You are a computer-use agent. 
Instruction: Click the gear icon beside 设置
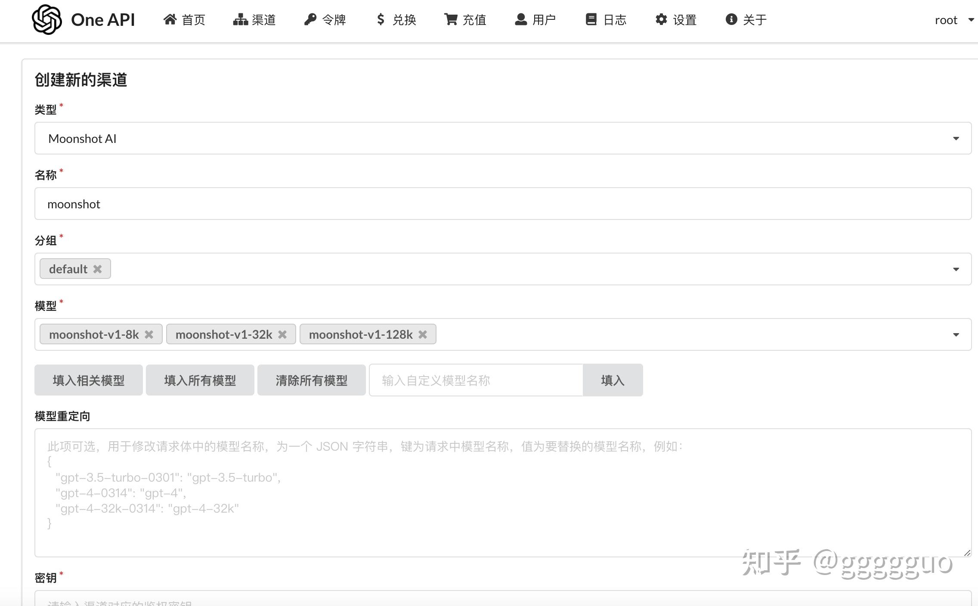[661, 19]
